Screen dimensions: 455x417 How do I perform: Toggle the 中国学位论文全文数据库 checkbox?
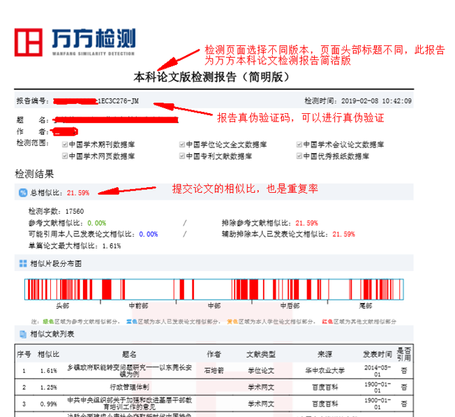pyautogui.click(x=181, y=145)
